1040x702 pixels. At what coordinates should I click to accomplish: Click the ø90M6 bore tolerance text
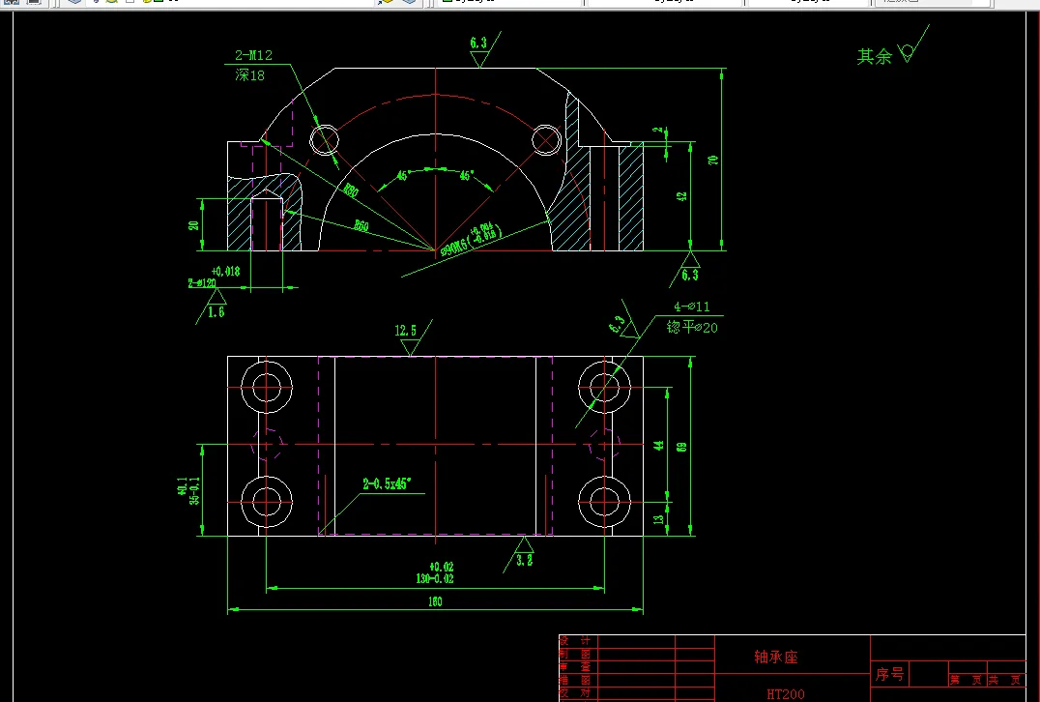point(471,241)
